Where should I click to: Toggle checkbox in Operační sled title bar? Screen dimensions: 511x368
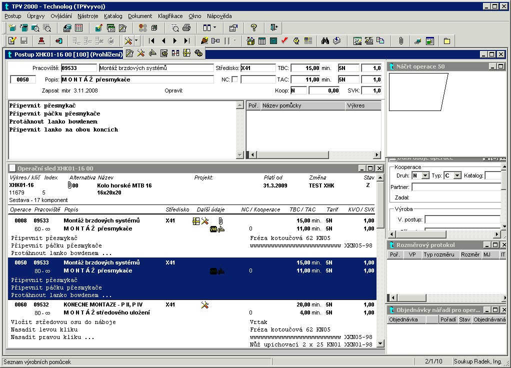[12, 168]
